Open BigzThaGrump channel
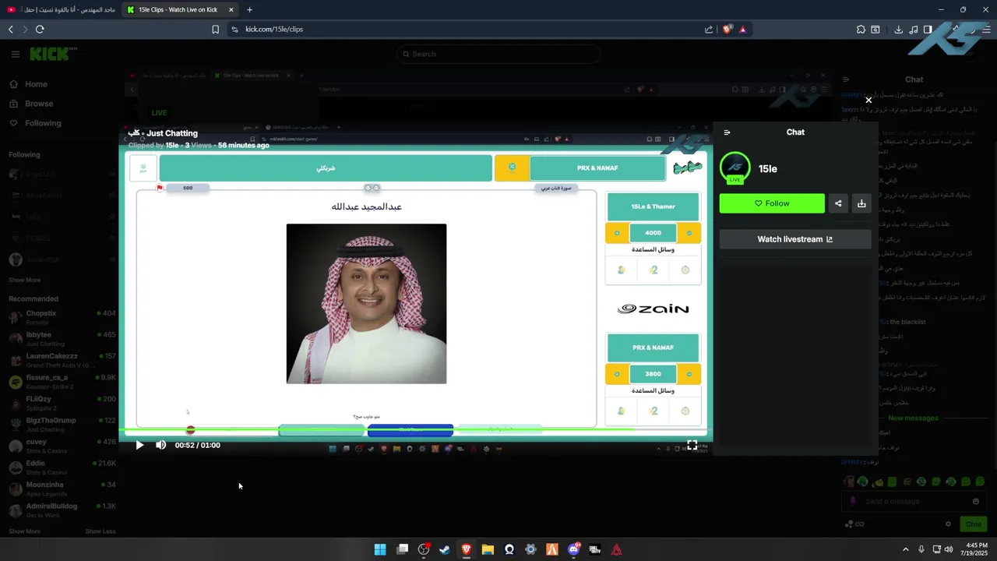The width and height of the screenshot is (997, 561). click(x=62, y=424)
